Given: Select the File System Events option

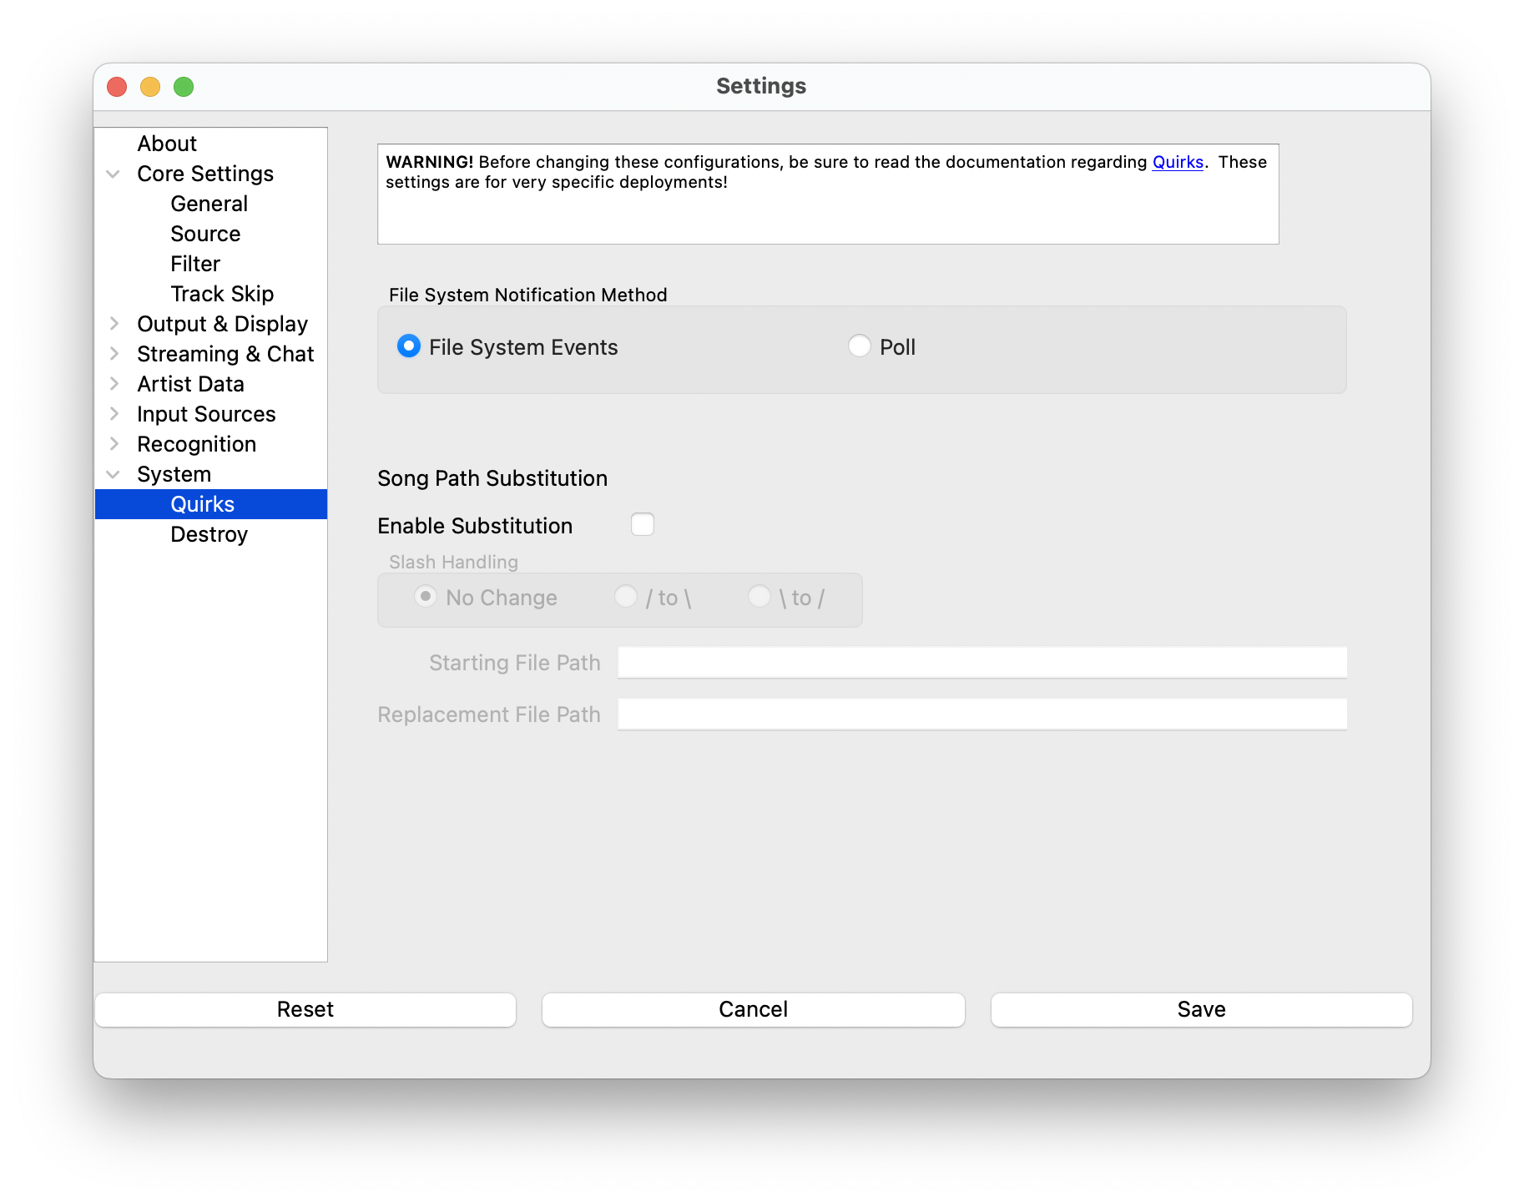Looking at the screenshot, I should pos(408,346).
